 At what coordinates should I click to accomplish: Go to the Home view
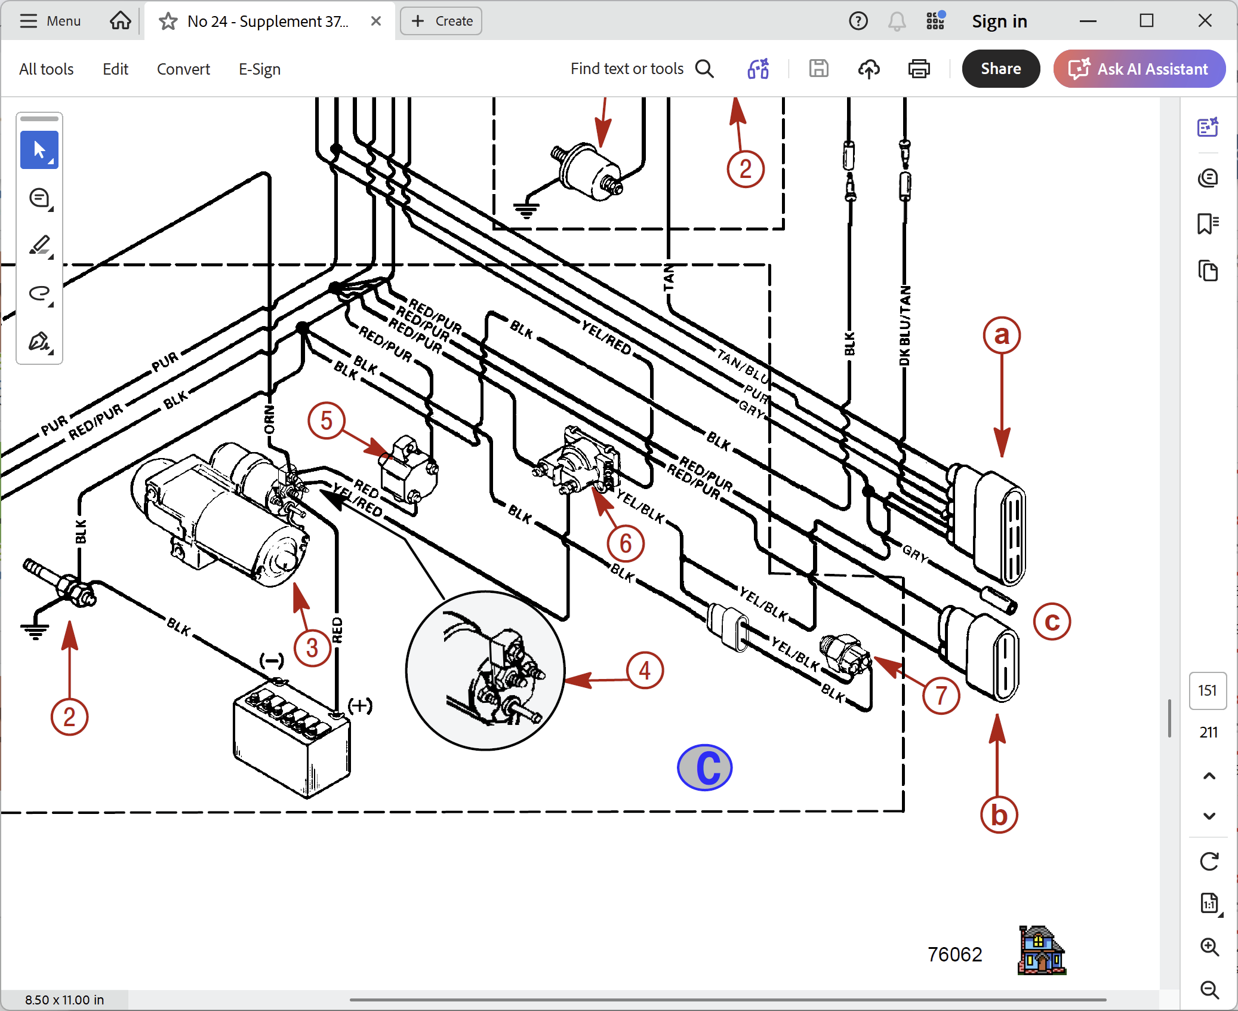click(x=120, y=21)
